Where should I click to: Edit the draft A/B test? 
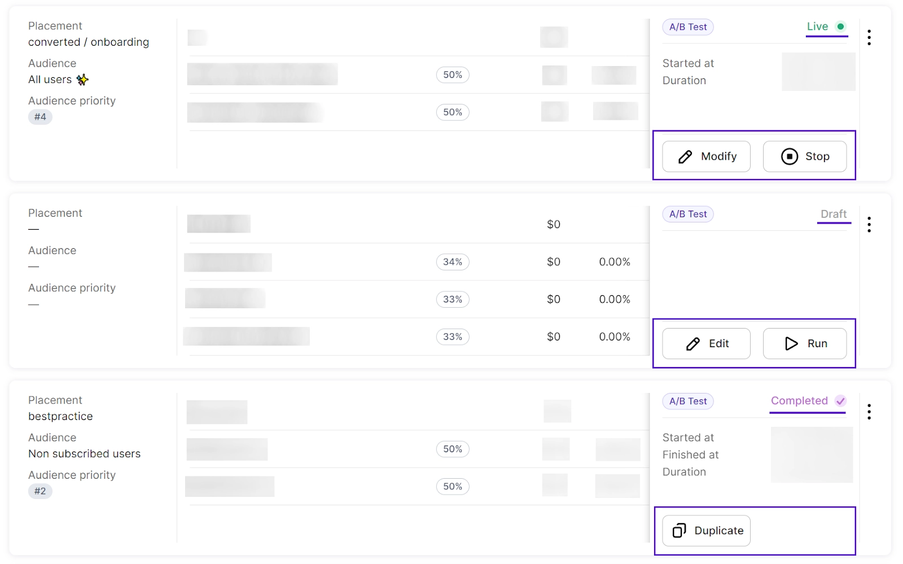(x=706, y=343)
